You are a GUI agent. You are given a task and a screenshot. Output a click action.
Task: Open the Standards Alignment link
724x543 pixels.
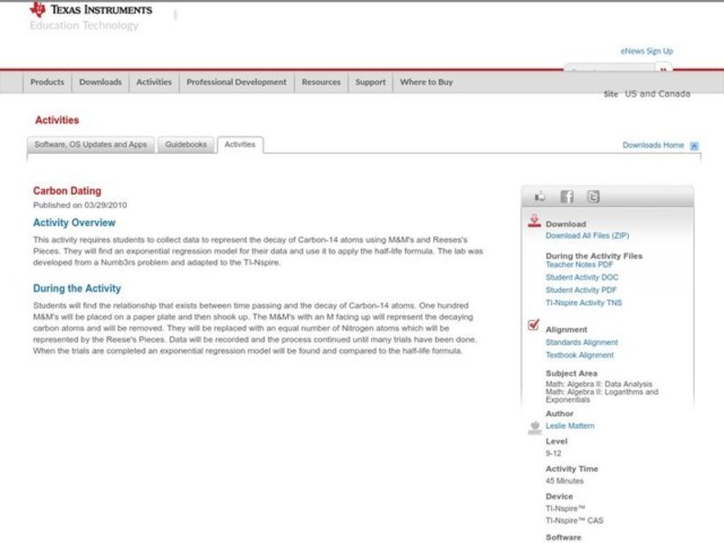581,342
